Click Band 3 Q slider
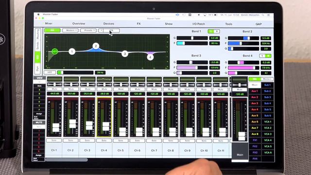 192,73
